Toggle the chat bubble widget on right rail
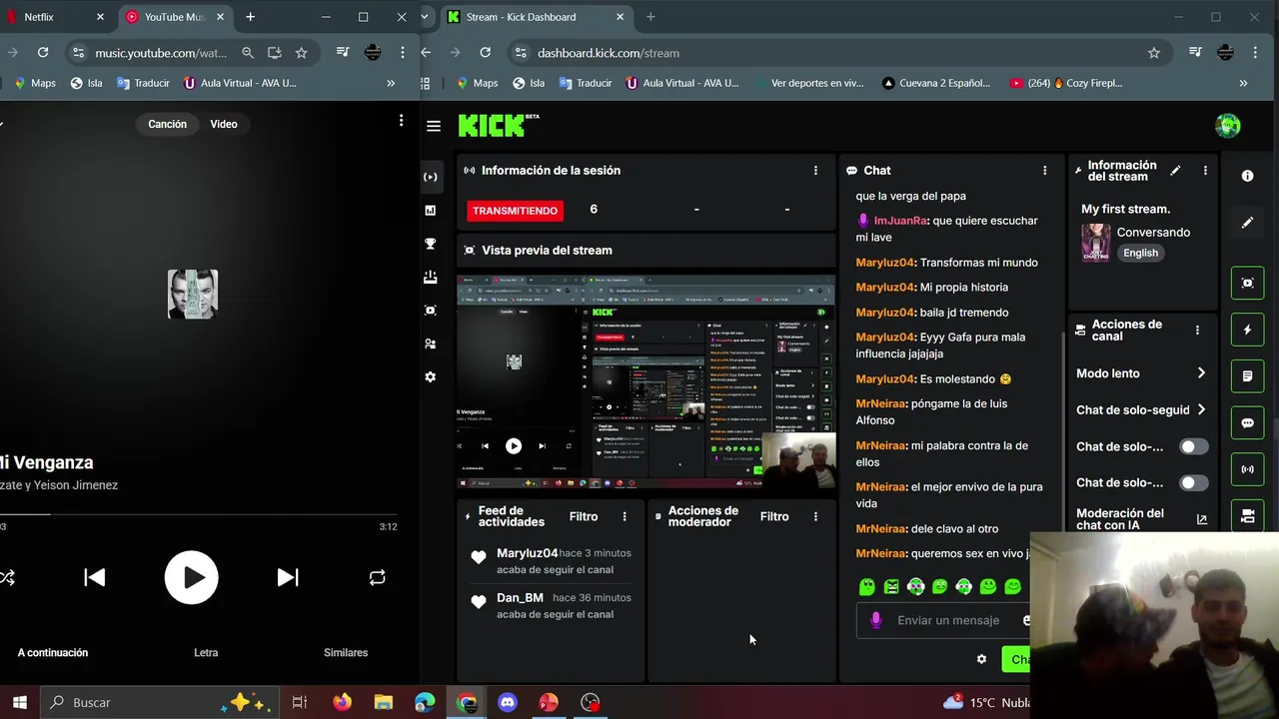The image size is (1279, 719). point(1247,423)
